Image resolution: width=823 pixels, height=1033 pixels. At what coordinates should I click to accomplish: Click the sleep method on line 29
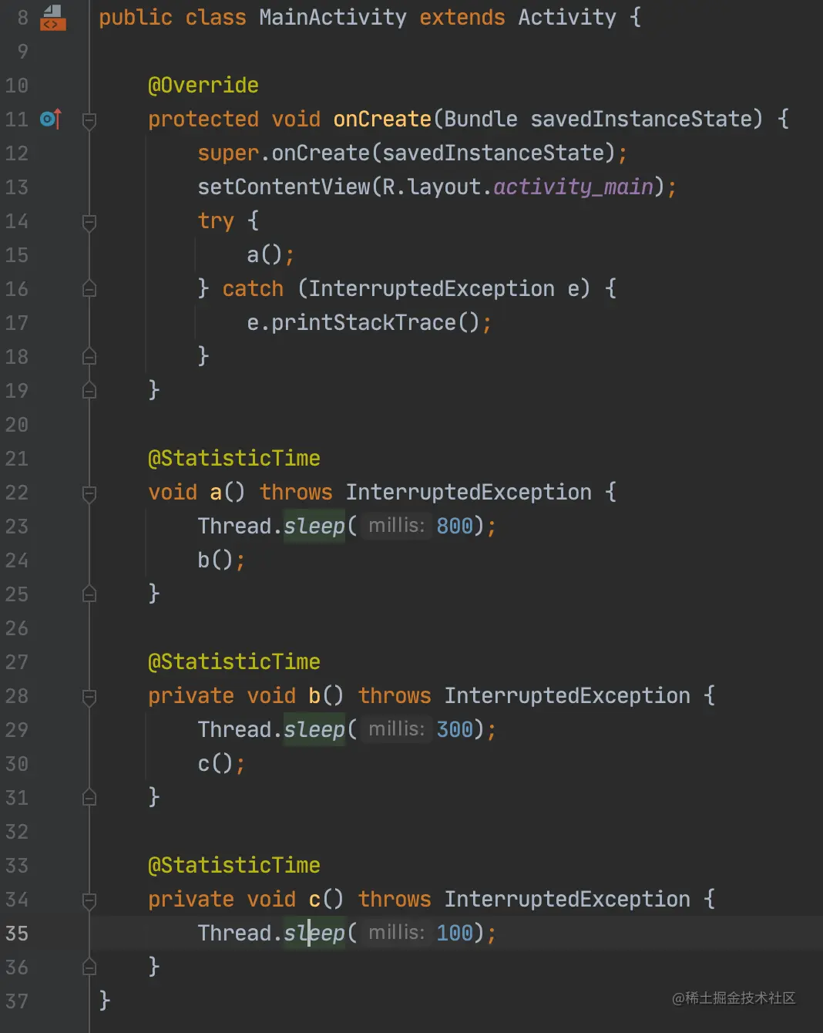click(x=314, y=729)
